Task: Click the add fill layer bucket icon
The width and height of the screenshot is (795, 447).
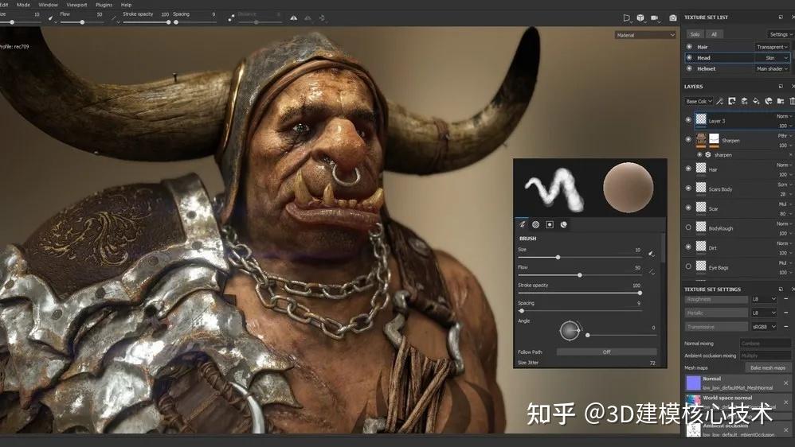Action: click(x=756, y=101)
